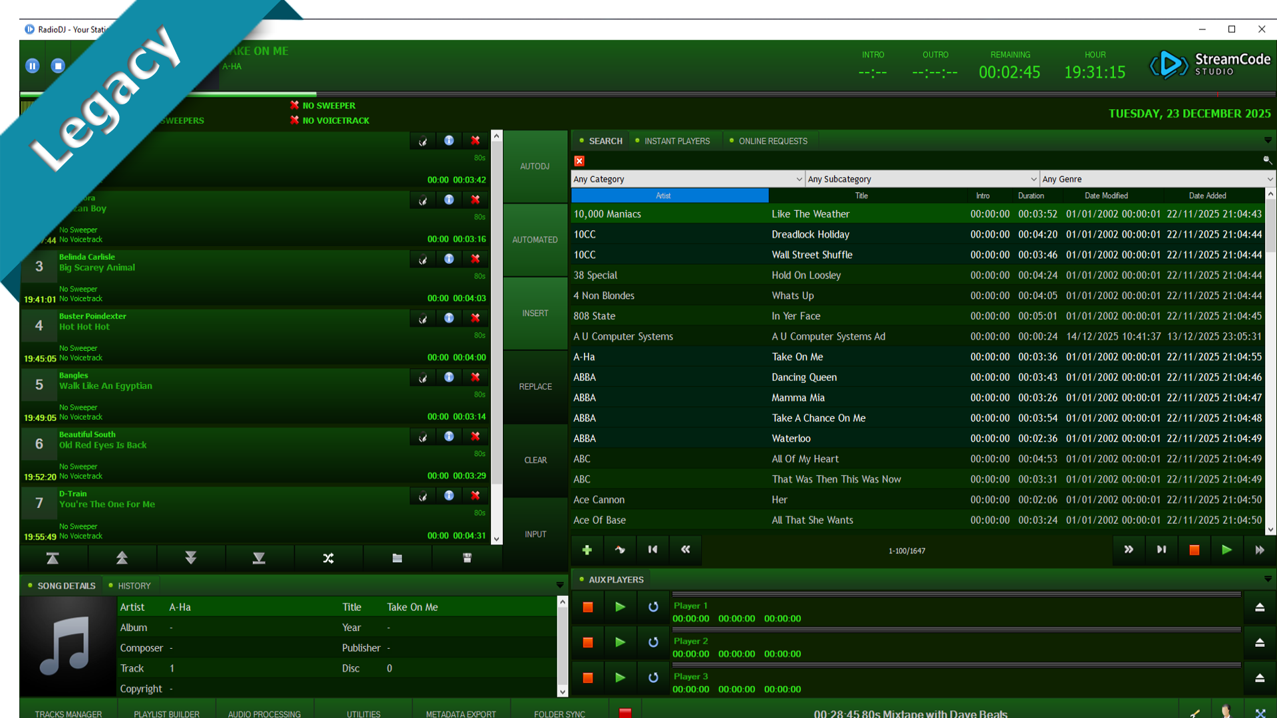Delete Belinda Carlisle track from playlist
Viewport: 1277px width, 718px height.
coord(475,259)
